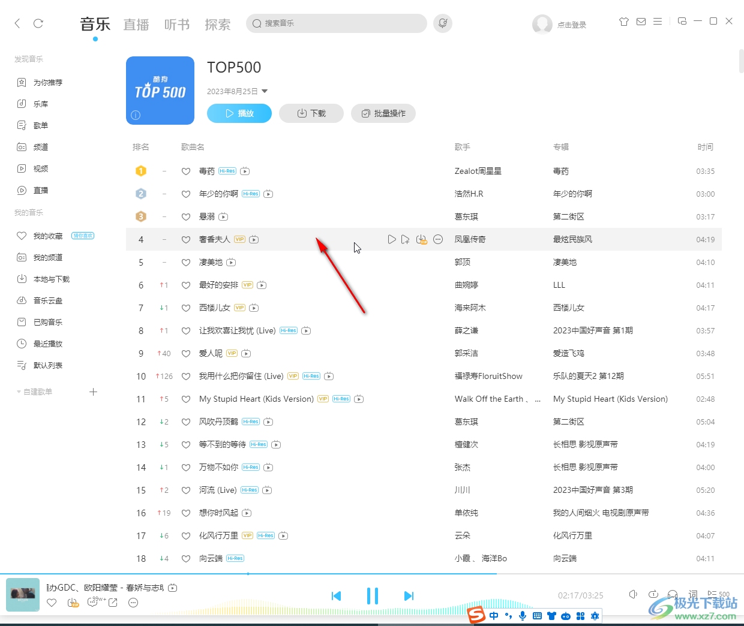Click the 搜索音乐 search field
This screenshot has width=744, height=626.
[337, 23]
